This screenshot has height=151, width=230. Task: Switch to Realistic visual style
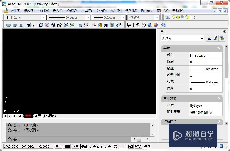149,25
